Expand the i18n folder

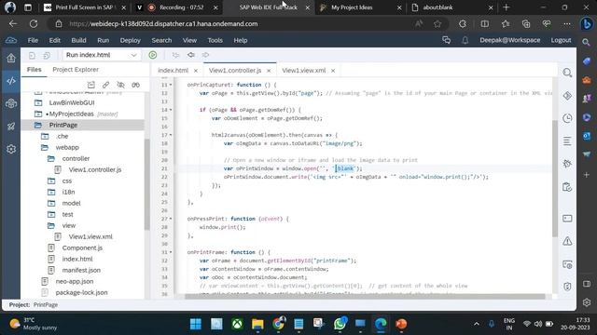(x=51, y=193)
